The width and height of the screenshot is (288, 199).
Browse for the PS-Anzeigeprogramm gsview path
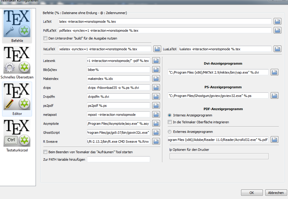coord(274,95)
